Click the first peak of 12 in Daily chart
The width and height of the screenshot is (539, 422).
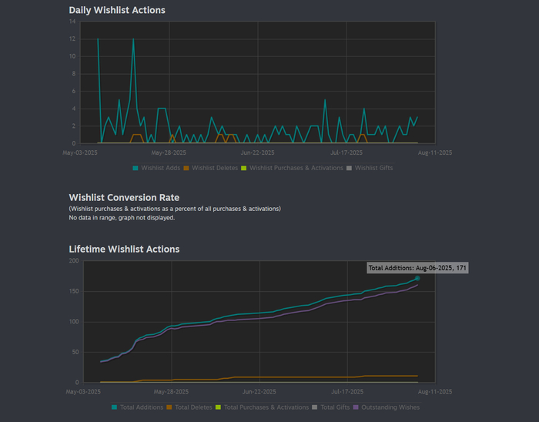point(98,39)
